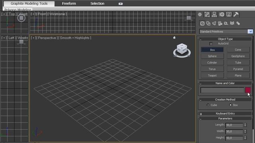Viewport: 255px width, 143px height.
Task: Open the Perspective viewport label menu
Action: pos(47,38)
